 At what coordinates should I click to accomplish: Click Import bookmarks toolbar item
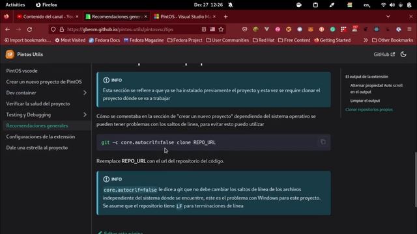pyautogui.click(x=27, y=40)
